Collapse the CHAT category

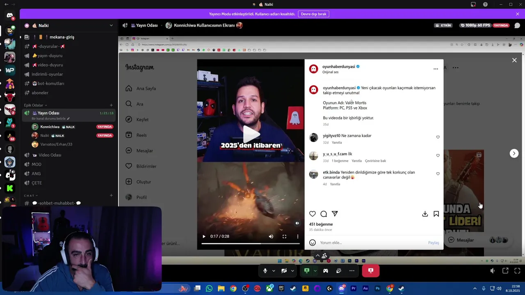click(x=31, y=195)
